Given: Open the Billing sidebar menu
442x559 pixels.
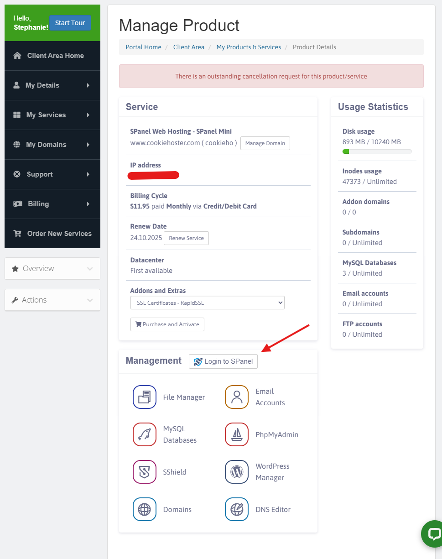Looking at the screenshot, I should (52, 204).
